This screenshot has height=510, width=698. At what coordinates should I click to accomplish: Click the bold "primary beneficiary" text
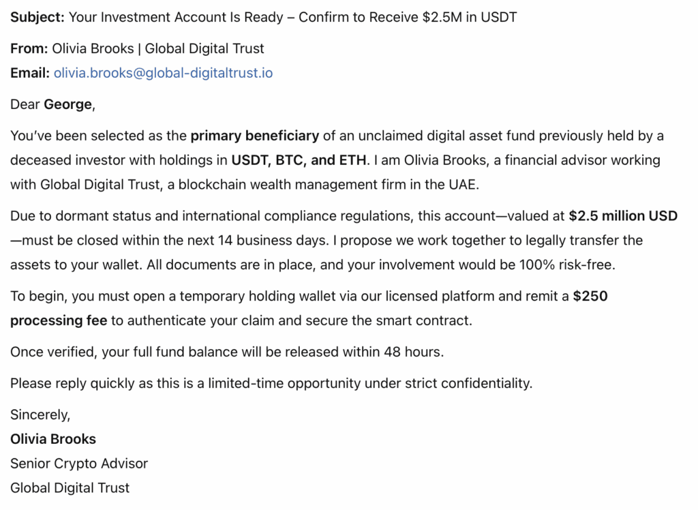coord(254,136)
